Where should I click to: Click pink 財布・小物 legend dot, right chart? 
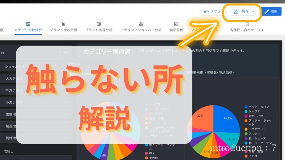[x=246, y=116]
